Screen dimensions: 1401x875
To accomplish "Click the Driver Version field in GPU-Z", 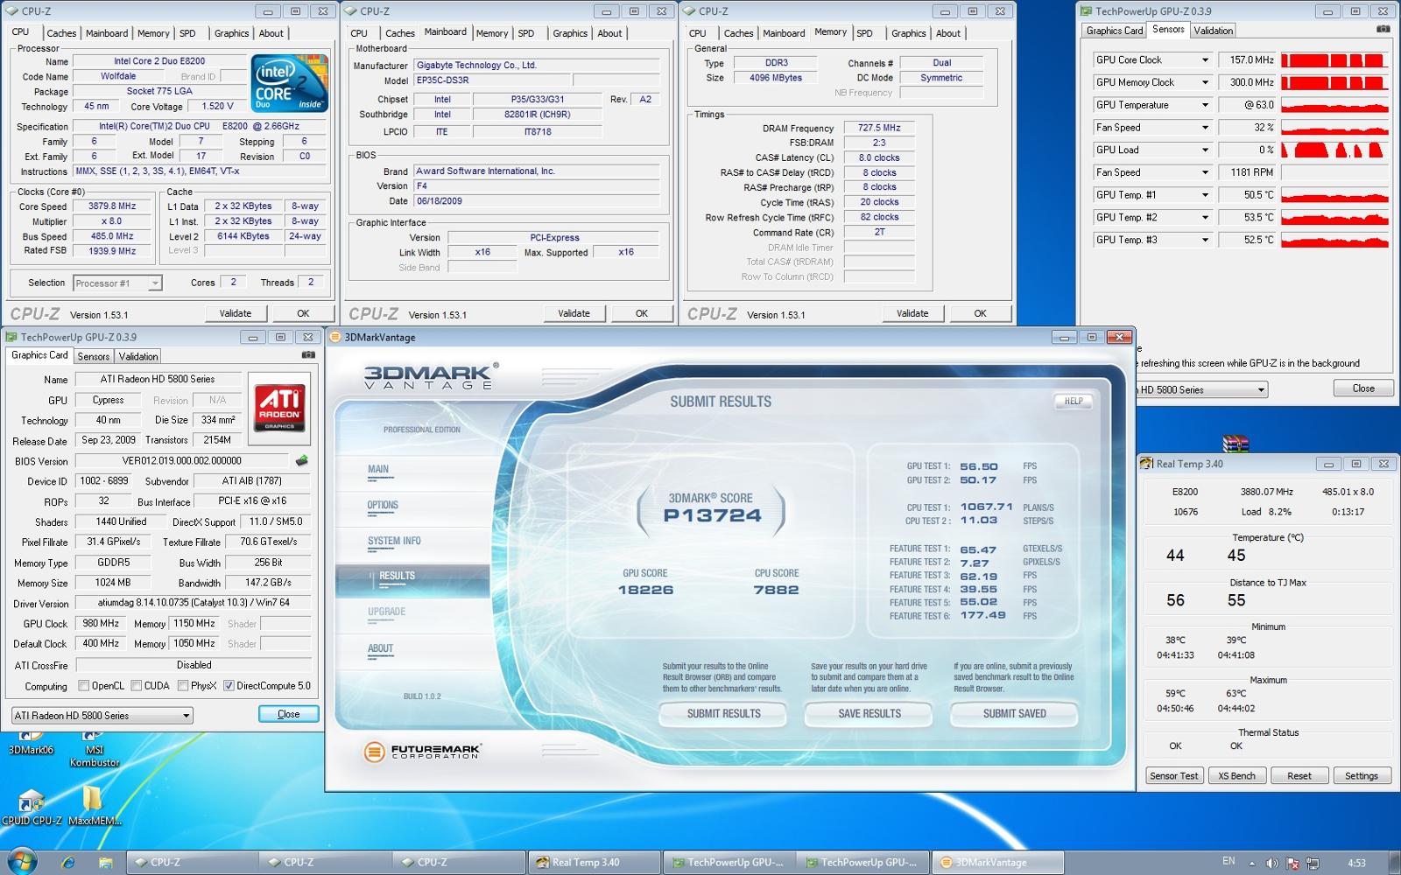I will coord(194,603).
